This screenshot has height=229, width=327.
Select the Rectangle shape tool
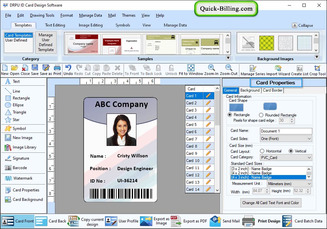[18, 98]
